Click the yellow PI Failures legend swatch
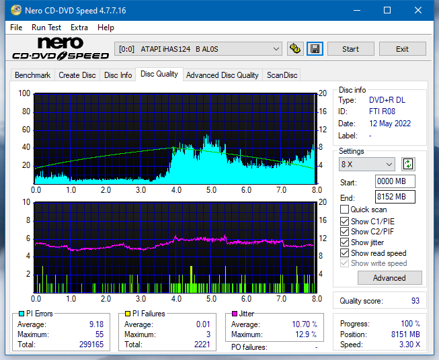439x360 pixels. click(127, 314)
